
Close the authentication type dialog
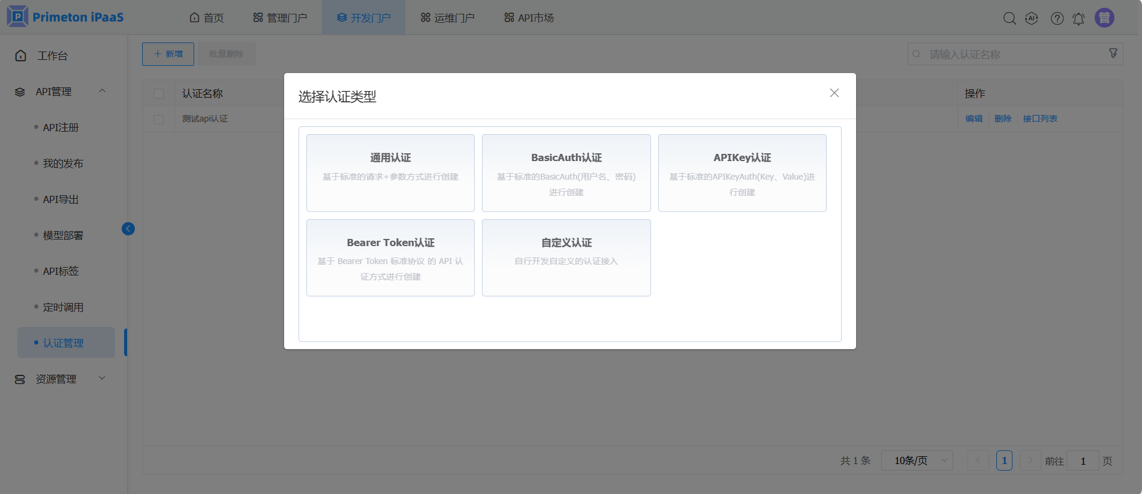click(x=834, y=93)
